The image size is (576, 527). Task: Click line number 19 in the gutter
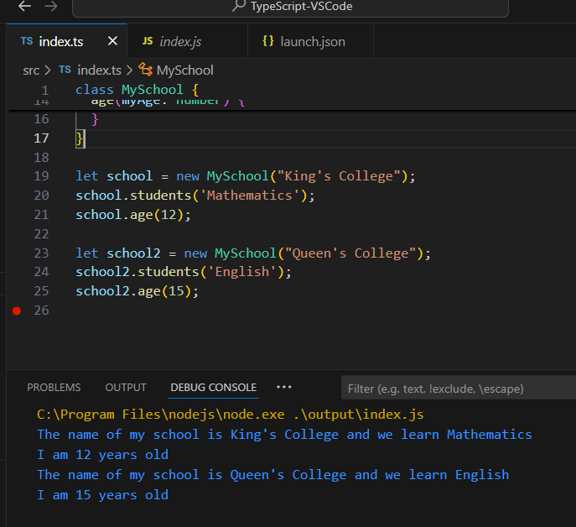click(x=41, y=176)
